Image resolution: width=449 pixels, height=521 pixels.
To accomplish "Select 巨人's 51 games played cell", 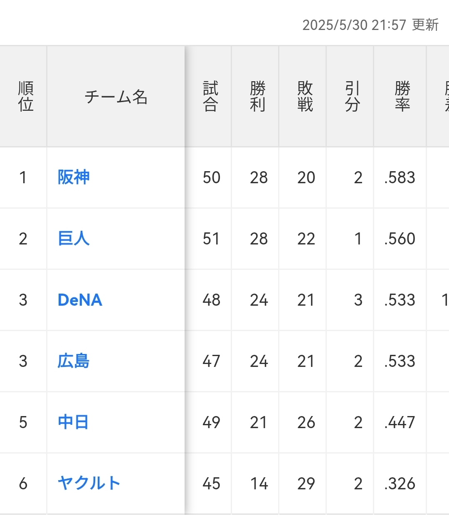I will tap(211, 239).
